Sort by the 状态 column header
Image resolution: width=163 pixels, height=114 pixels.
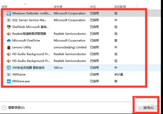point(93,7)
